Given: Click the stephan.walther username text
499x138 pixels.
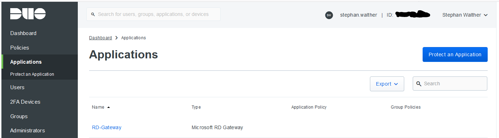Looking at the screenshot, I should click(x=359, y=15).
